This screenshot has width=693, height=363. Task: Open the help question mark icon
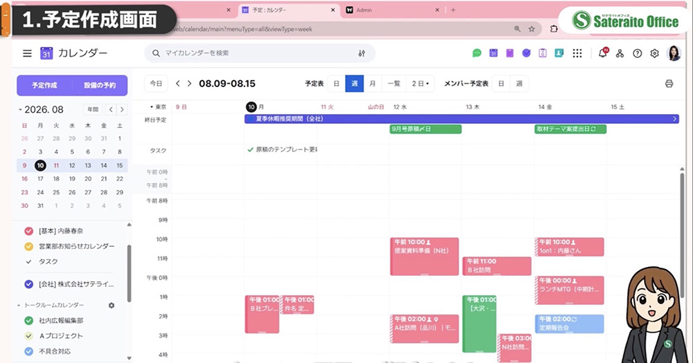click(637, 53)
